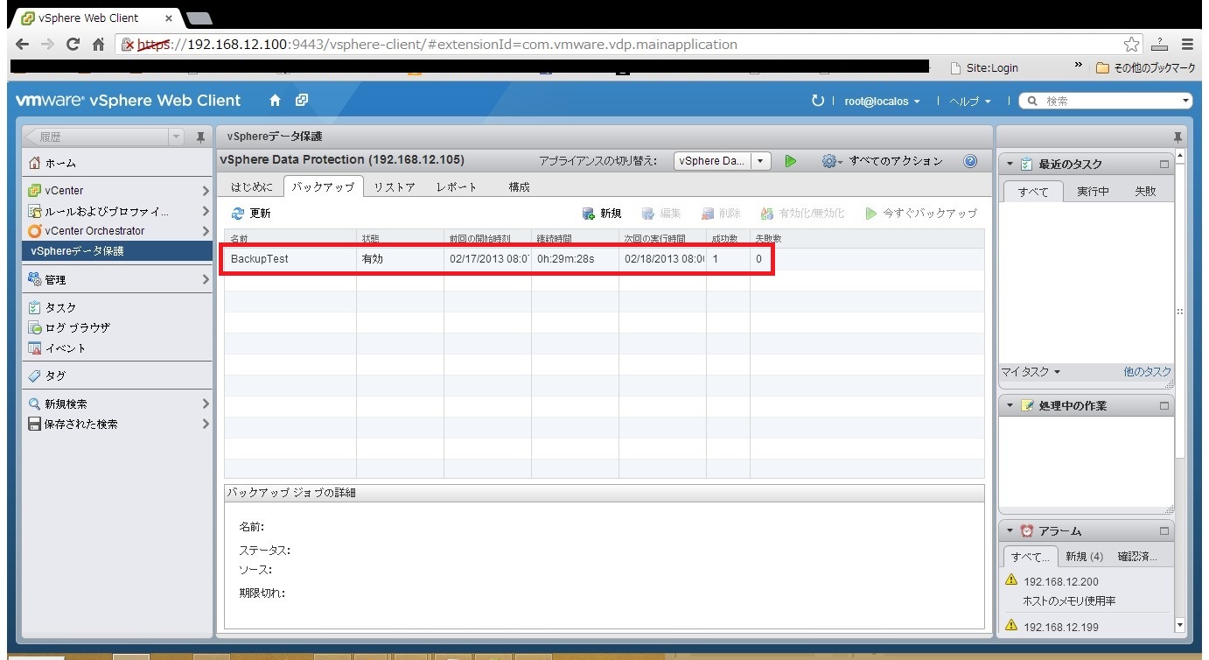Open ルールおよびプロファイル in navigator
The width and height of the screenshot is (1209, 660).
pyautogui.click(x=117, y=211)
